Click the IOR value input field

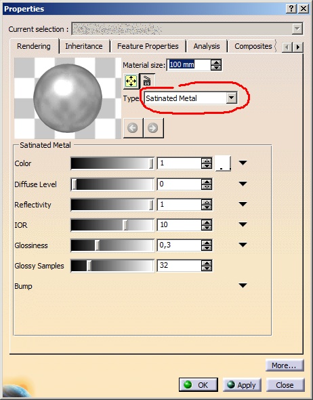coord(179,224)
